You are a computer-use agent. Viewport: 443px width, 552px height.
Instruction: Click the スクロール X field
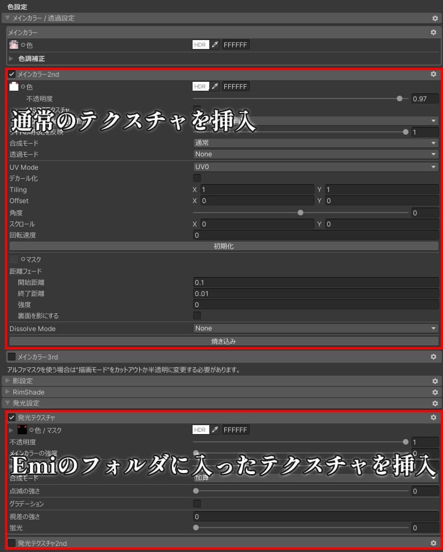pyautogui.click(x=257, y=224)
